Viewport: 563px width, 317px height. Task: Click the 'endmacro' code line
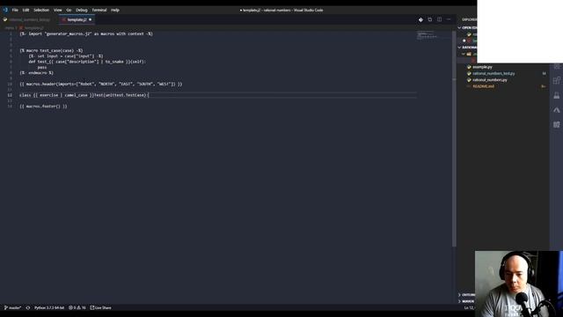pyautogui.click(x=36, y=73)
